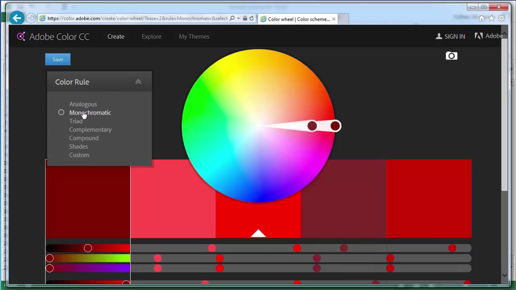The image size is (516, 290).
Task: Open the browser tools gear icon
Action: (x=501, y=18)
